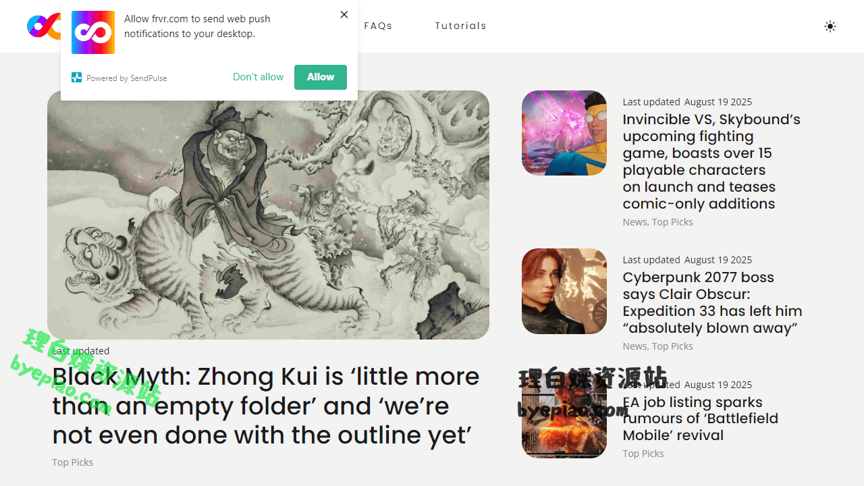Toggle light/dark theme sun icon
This screenshot has width=864, height=486.
point(830,26)
